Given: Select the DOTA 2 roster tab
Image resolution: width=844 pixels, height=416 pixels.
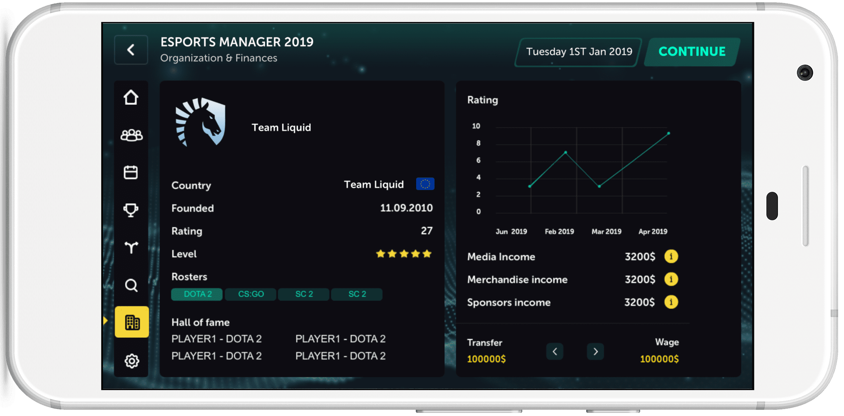Looking at the screenshot, I should (x=197, y=294).
